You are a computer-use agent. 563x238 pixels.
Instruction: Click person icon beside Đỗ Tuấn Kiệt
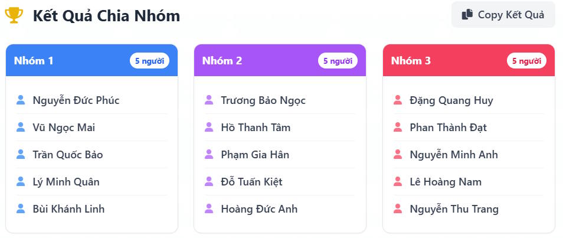(208, 182)
